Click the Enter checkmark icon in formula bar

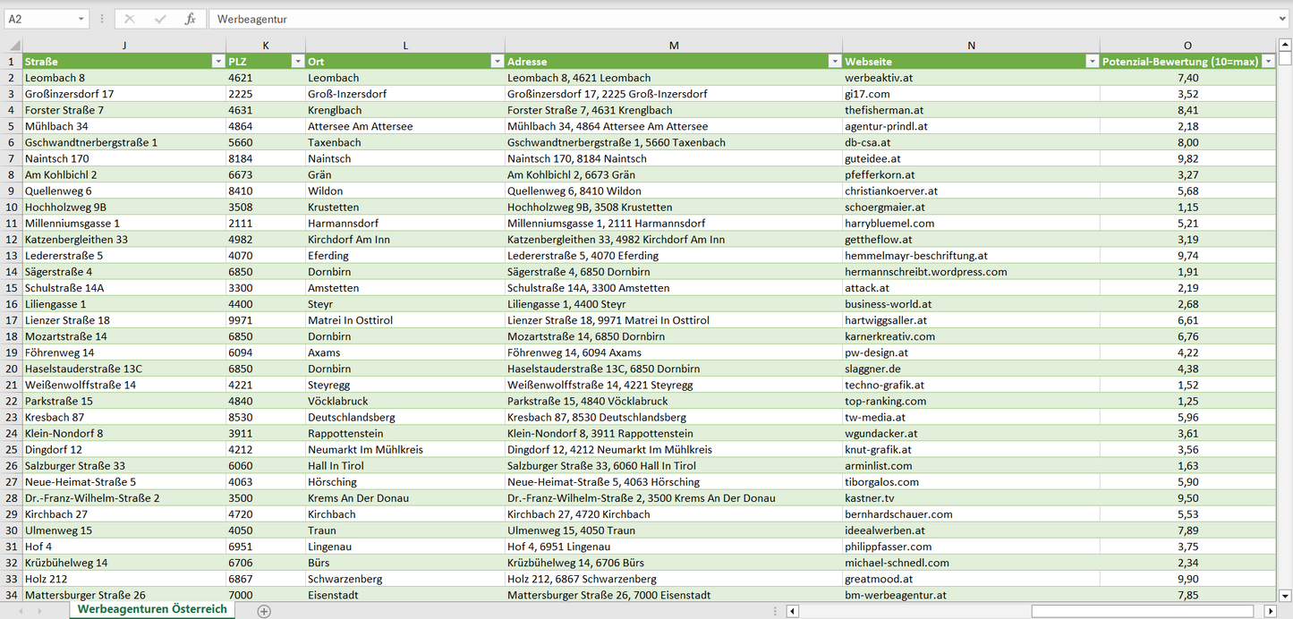pyautogui.click(x=160, y=19)
